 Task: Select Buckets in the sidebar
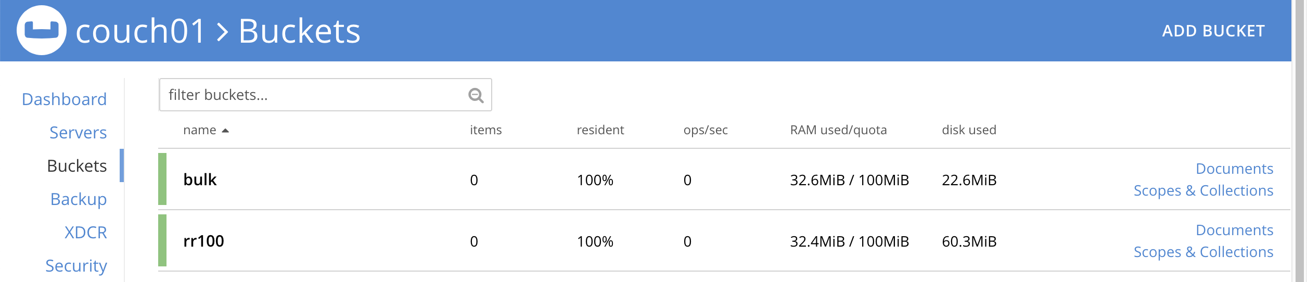tap(76, 166)
